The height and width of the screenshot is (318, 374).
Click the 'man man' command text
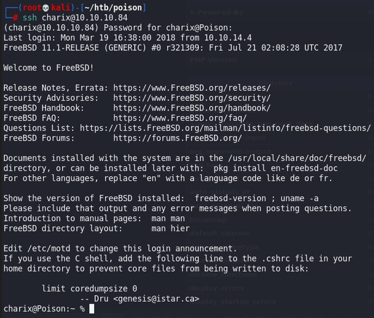(x=168, y=218)
